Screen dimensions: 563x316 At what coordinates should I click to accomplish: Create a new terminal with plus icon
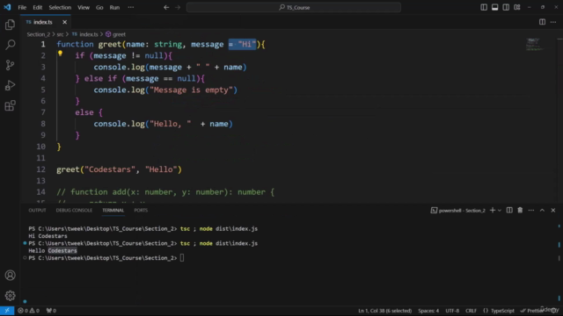click(493, 211)
